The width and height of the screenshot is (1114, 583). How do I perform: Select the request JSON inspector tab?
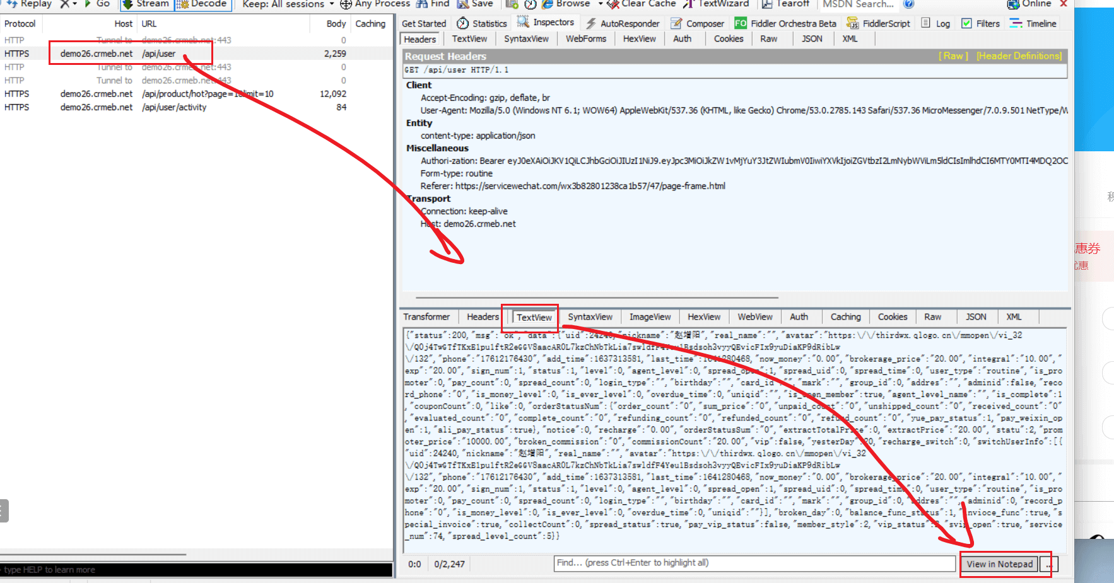(812, 39)
